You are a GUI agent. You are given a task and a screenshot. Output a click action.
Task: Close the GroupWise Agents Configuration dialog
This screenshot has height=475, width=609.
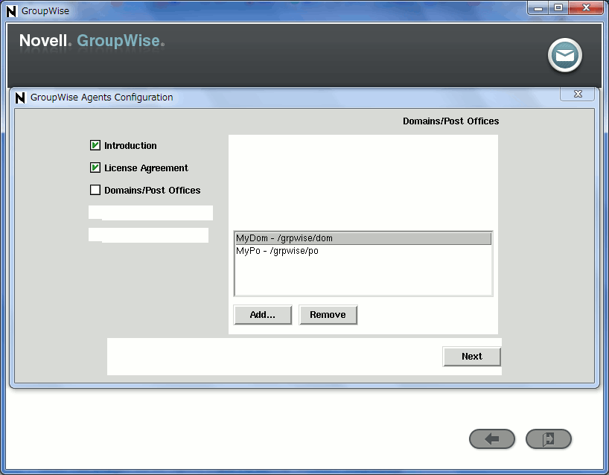click(578, 94)
